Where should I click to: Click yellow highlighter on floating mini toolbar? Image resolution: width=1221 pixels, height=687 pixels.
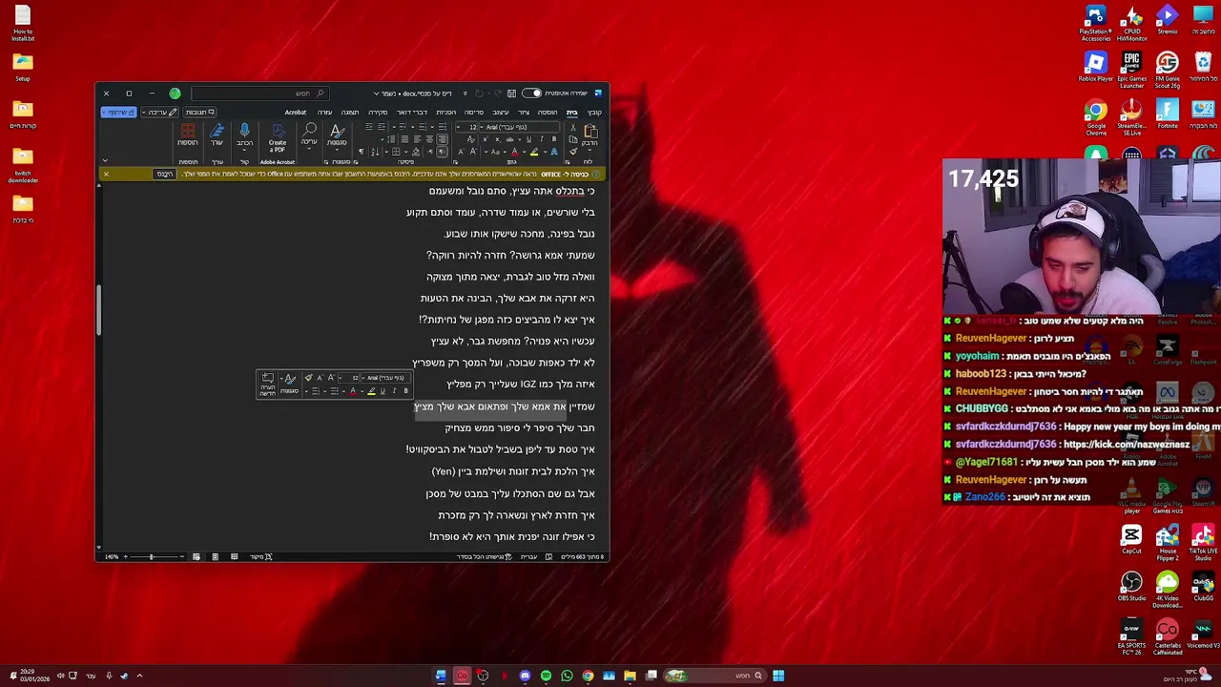click(371, 391)
